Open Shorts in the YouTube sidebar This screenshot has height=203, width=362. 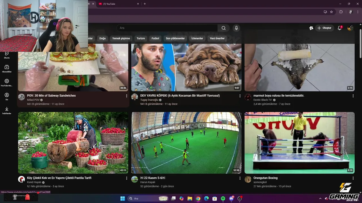[7, 55]
